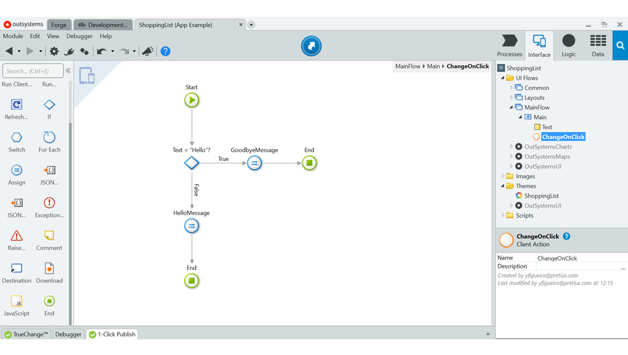Open the Logic layer tab
Viewport: 628px width, 355px height.
[568, 45]
